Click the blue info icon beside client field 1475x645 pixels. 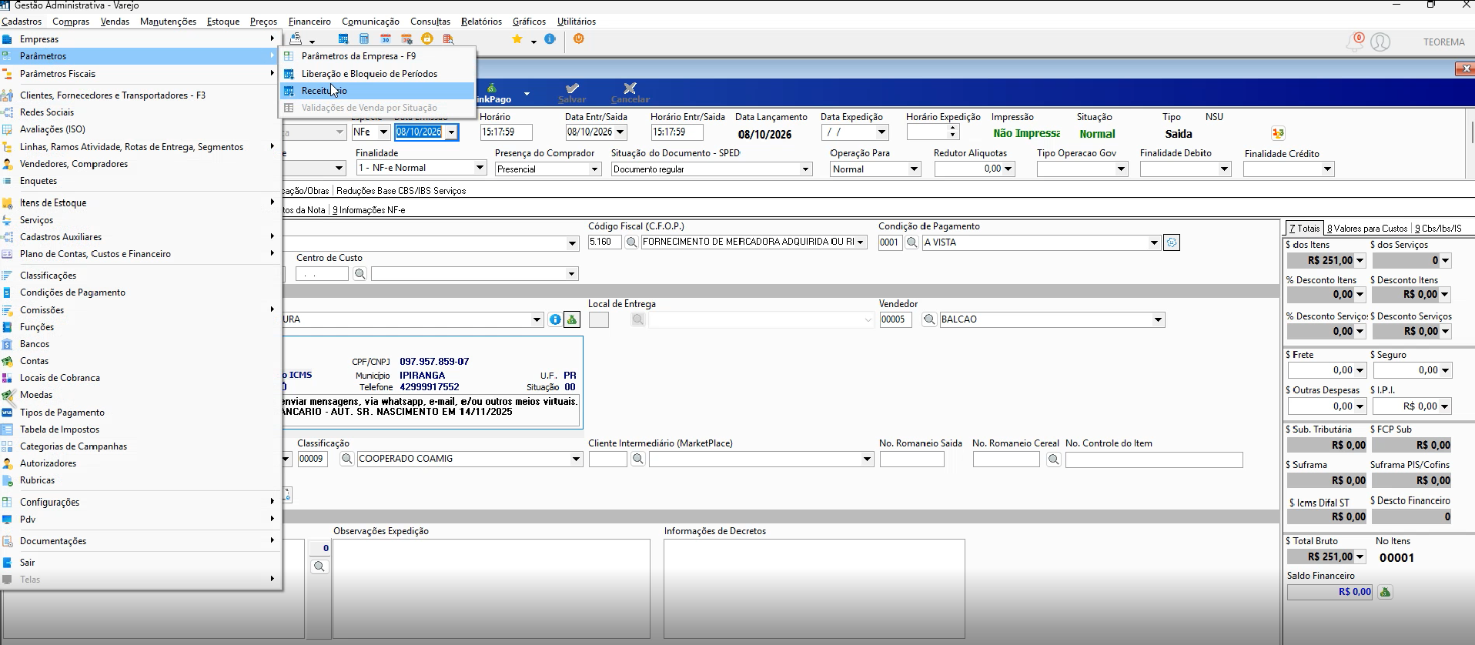pos(555,319)
